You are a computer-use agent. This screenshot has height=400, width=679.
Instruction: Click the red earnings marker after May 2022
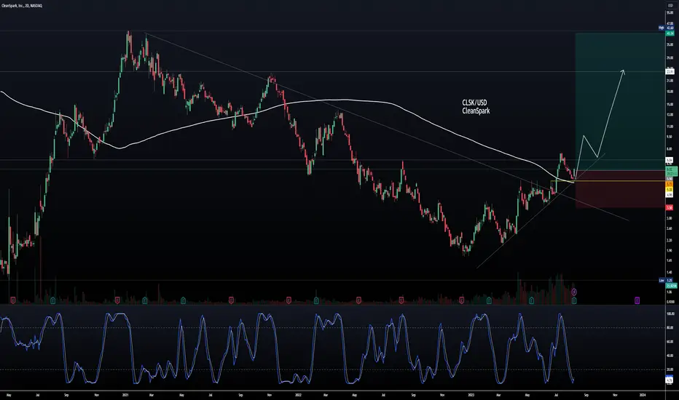pos(358,300)
